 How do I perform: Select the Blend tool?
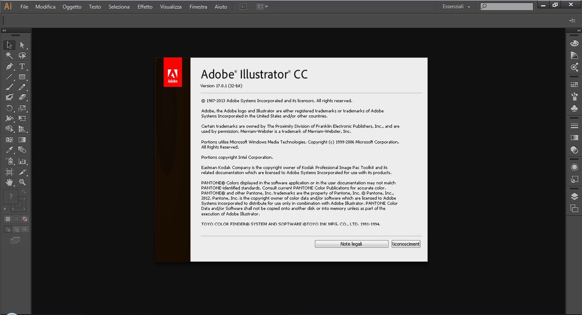click(x=22, y=150)
